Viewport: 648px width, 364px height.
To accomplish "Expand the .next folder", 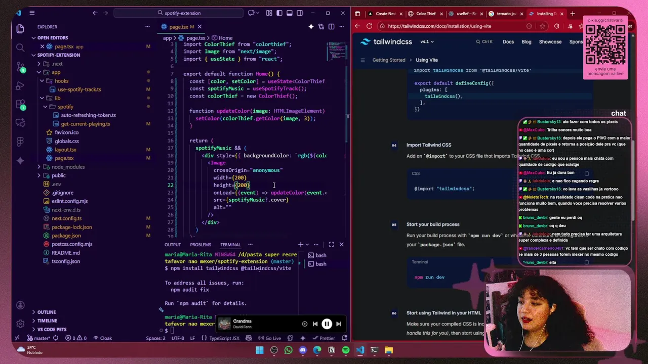I will coord(57,64).
